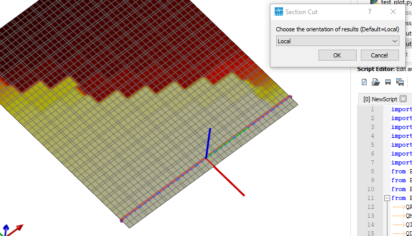The image size is (412, 236).
Task: Click the blue axis arrow of section cut
Action: click(x=208, y=143)
